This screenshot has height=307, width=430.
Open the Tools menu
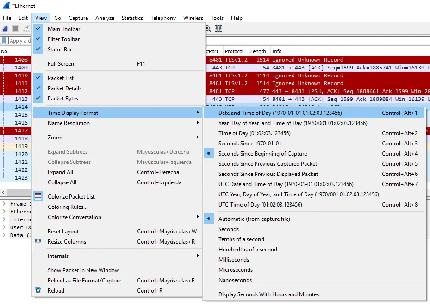click(217, 18)
